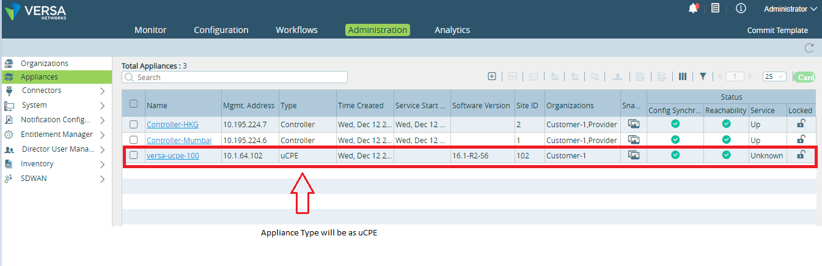Open snapshot icon for Controller-HKG
The width and height of the screenshot is (822, 266).
tap(634, 124)
